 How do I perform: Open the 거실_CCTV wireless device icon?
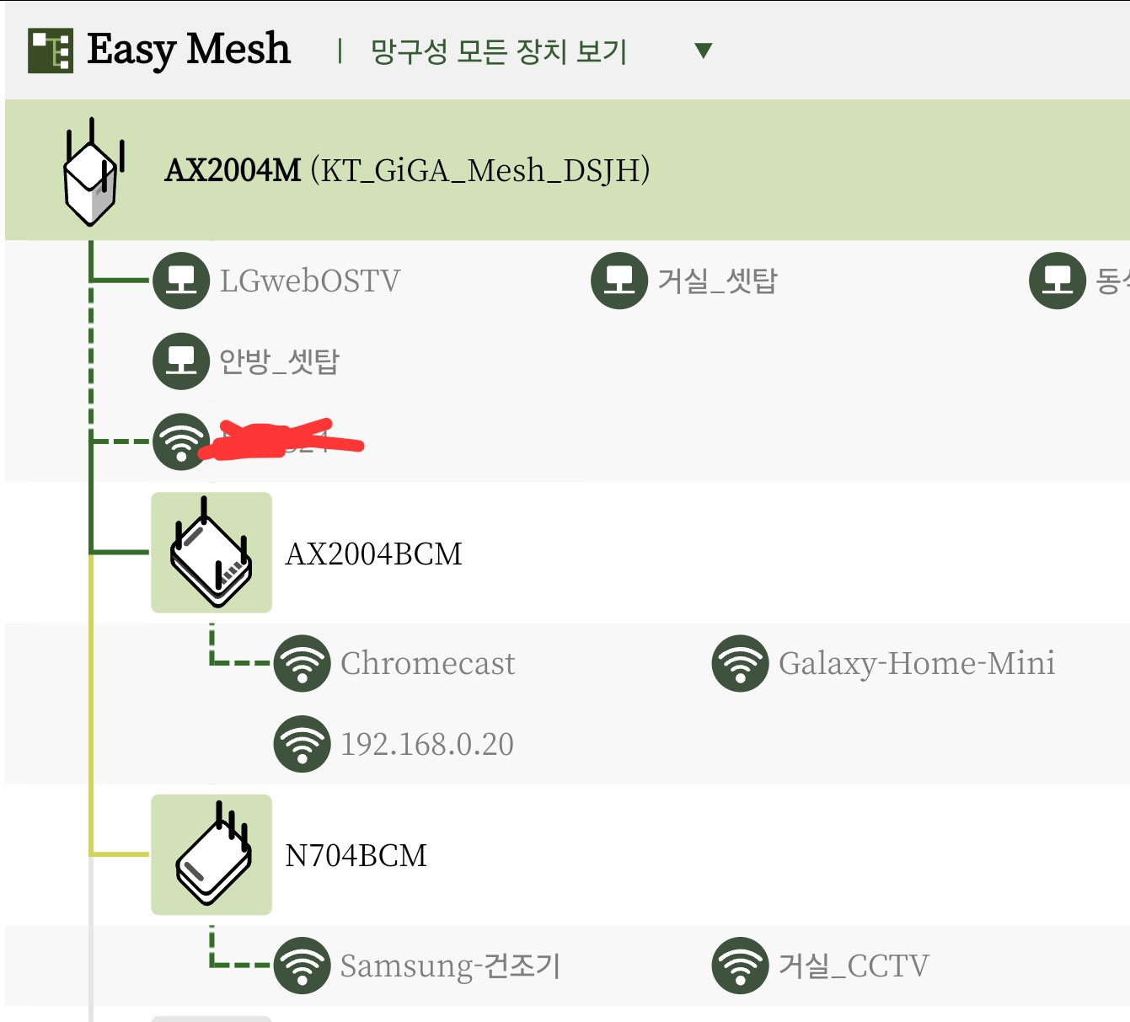click(x=741, y=966)
